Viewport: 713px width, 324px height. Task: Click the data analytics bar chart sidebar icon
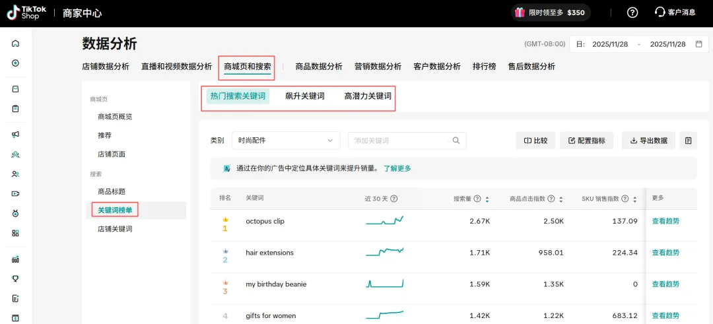[x=15, y=259]
